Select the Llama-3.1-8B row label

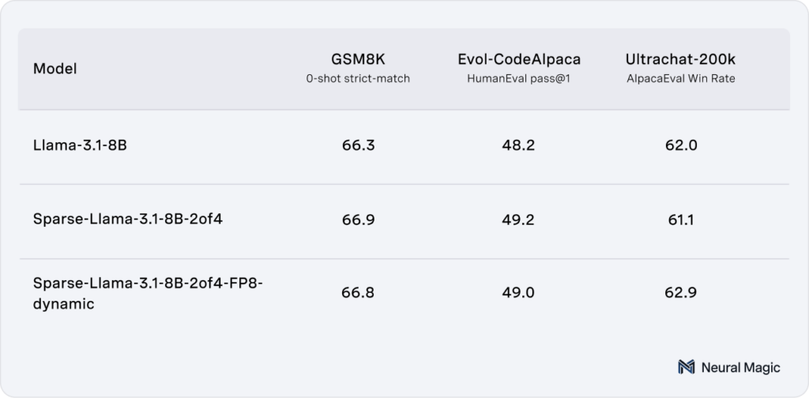(x=80, y=146)
